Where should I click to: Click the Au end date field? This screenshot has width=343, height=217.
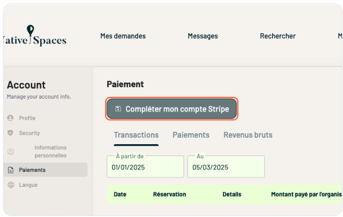(x=226, y=167)
